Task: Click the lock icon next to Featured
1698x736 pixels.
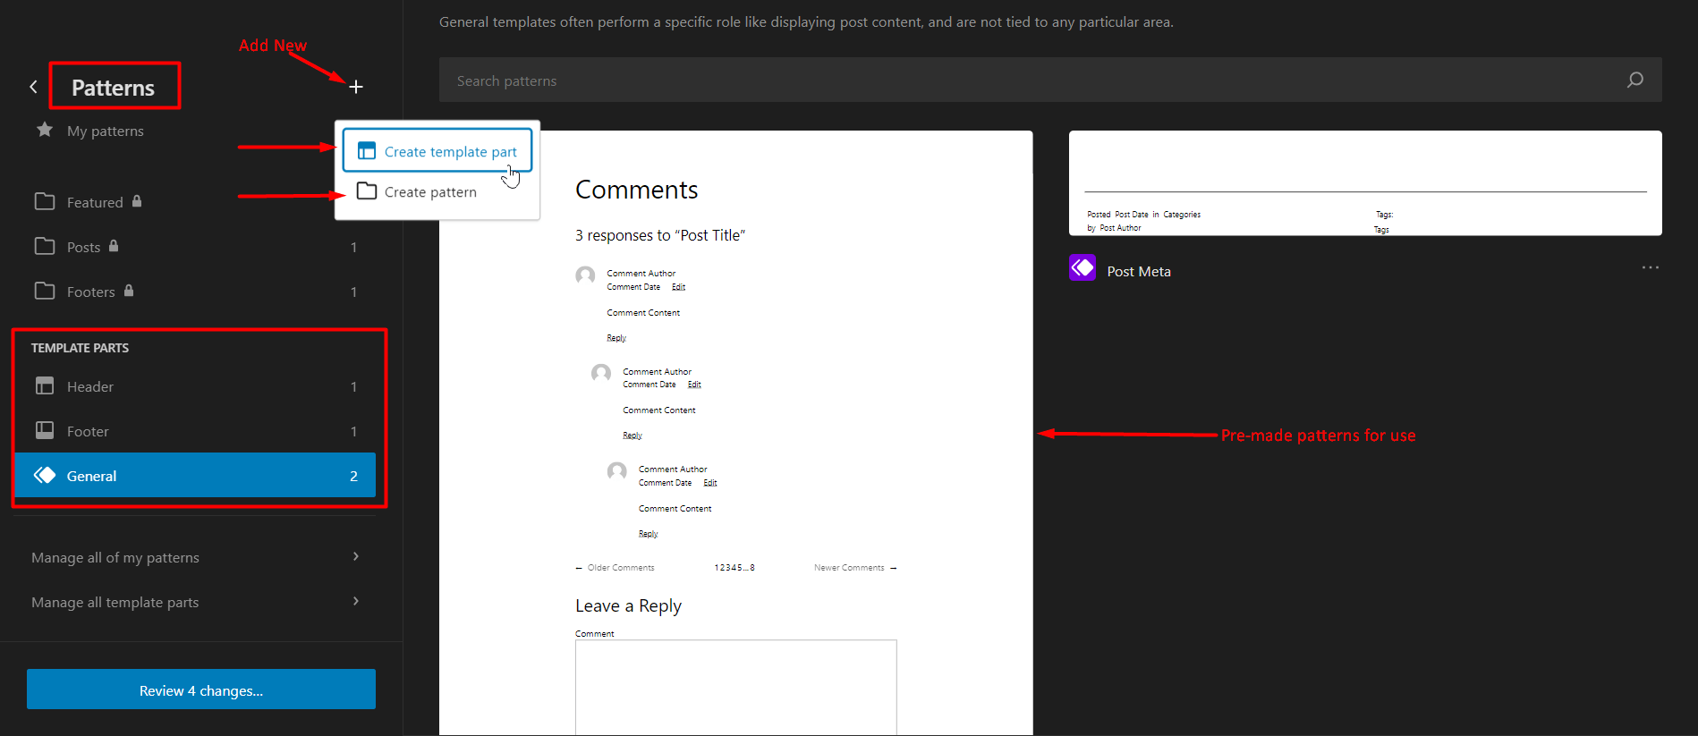Action: click(x=137, y=201)
